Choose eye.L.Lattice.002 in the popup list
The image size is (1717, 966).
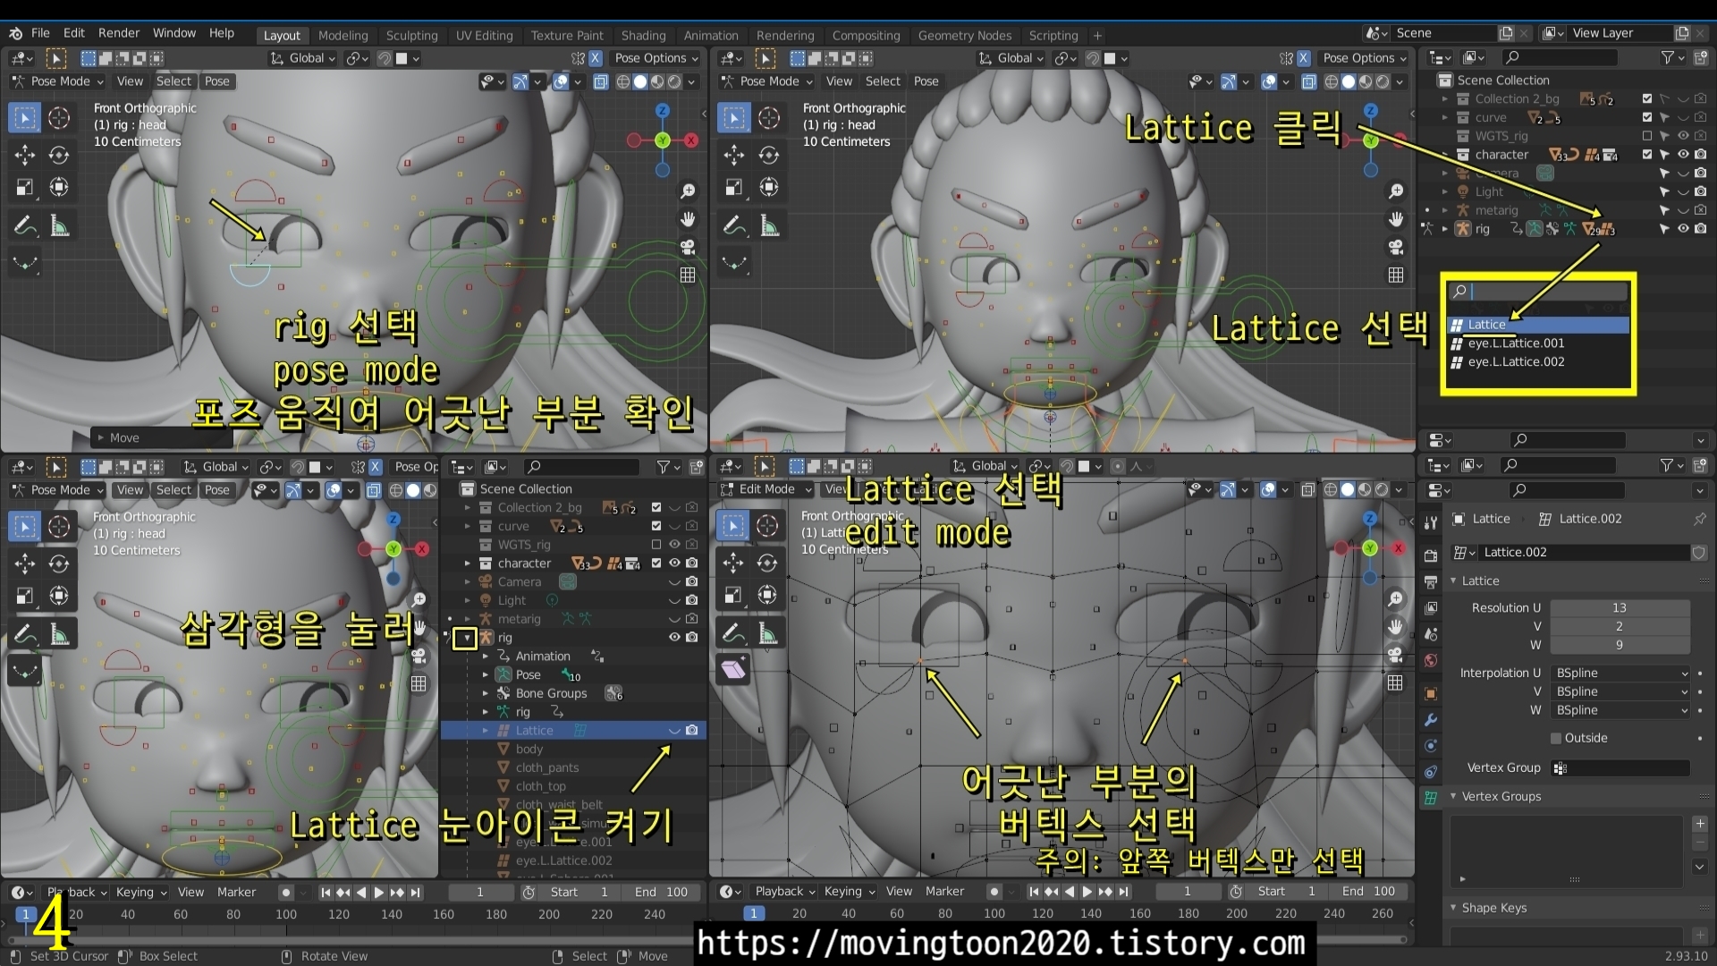coord(1538,362)
